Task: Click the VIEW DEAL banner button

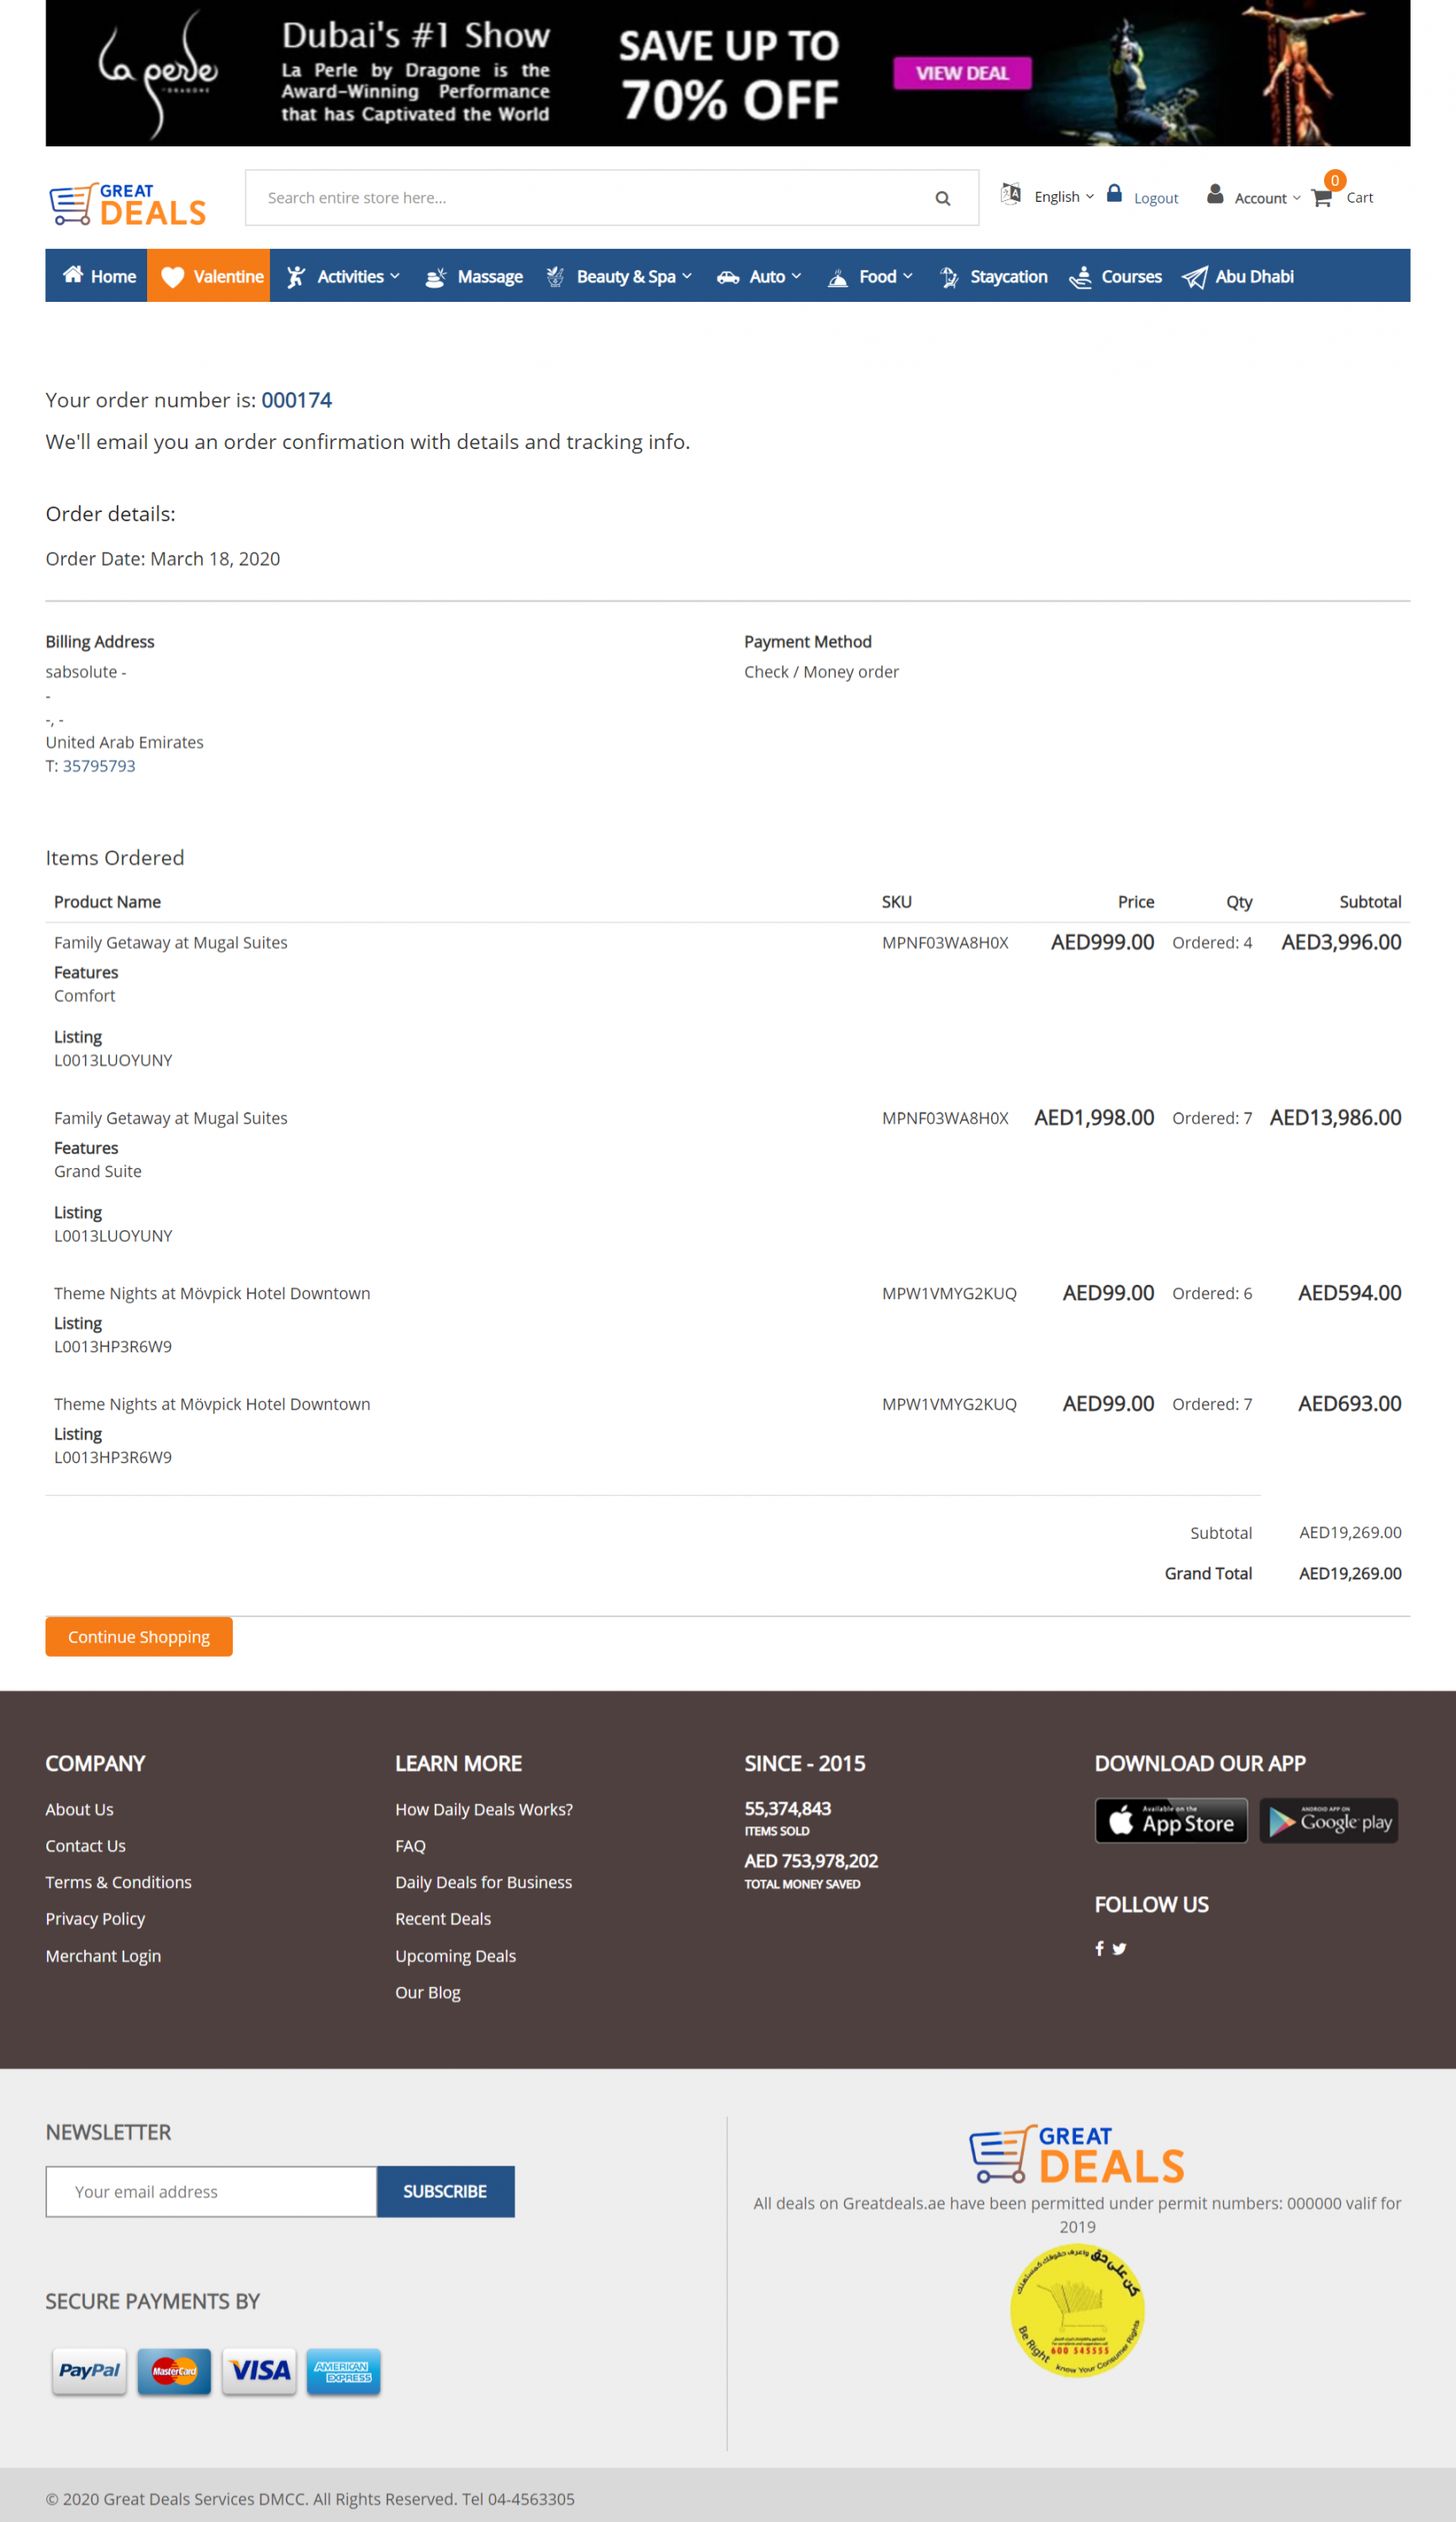Action: click(x=962, y=73)
